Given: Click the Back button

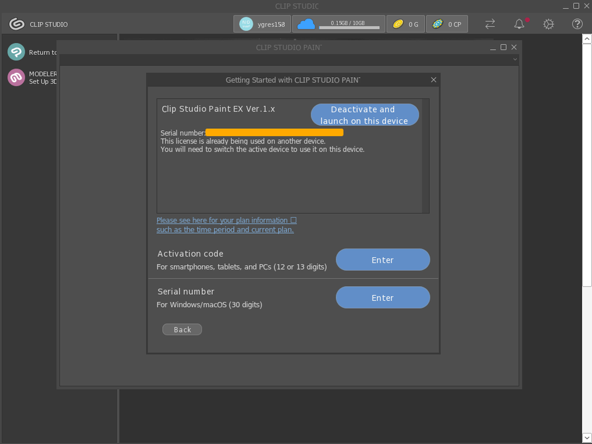Looking at the screenshot, I should point(182,329).
